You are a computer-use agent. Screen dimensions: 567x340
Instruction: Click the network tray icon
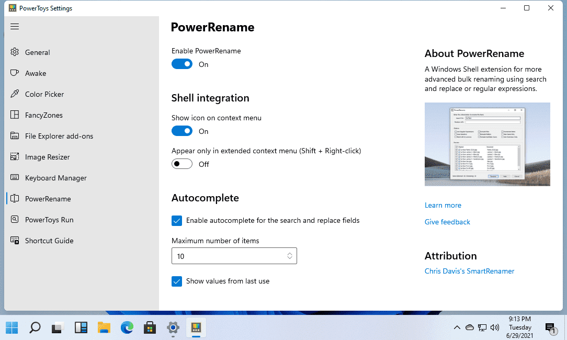482,327
